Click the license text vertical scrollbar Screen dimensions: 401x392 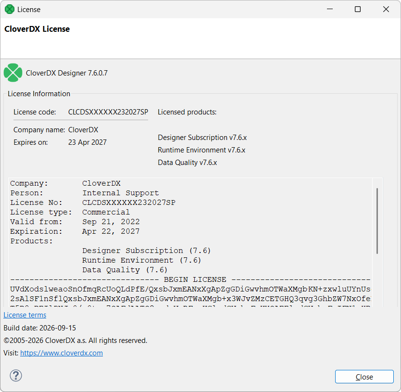(377, 221)
